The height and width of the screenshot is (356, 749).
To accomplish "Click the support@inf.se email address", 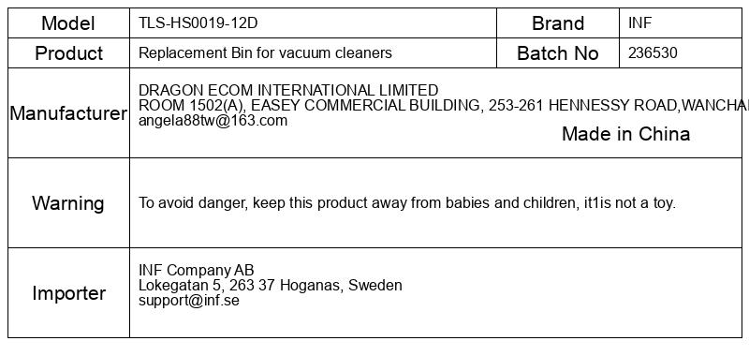I will tap(189, 301).
